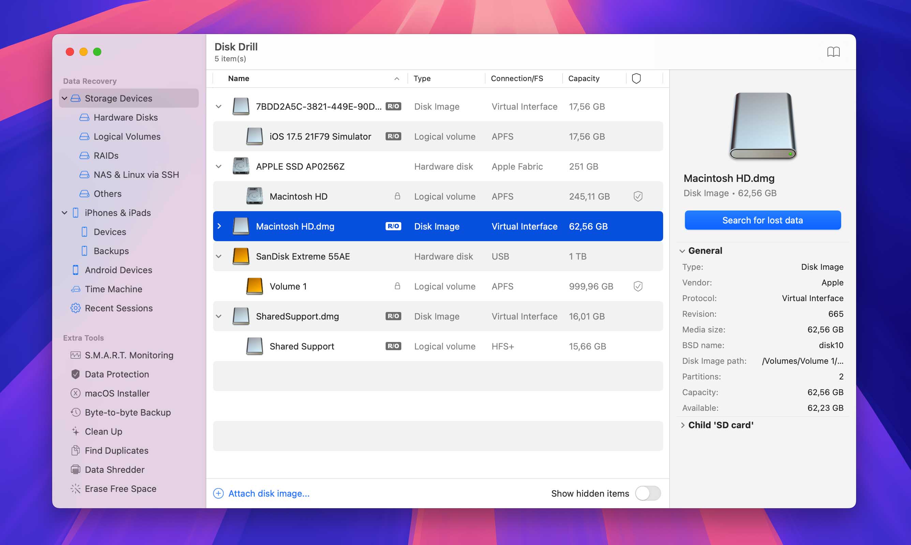
Task: Open the Find Duplicates tool
Action: (116, 450)
